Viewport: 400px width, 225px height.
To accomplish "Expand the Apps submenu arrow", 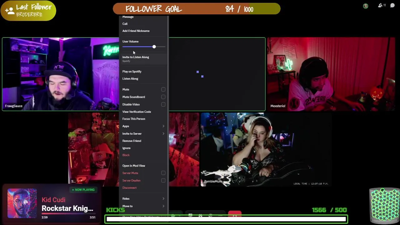I will point(163,126).
